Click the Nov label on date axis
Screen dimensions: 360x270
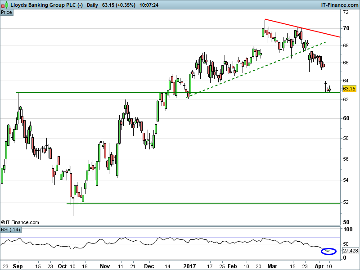(105, 266)
